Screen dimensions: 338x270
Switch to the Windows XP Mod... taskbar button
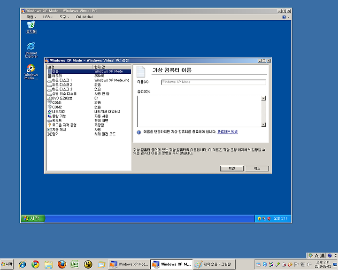click(x=129, y=264)
